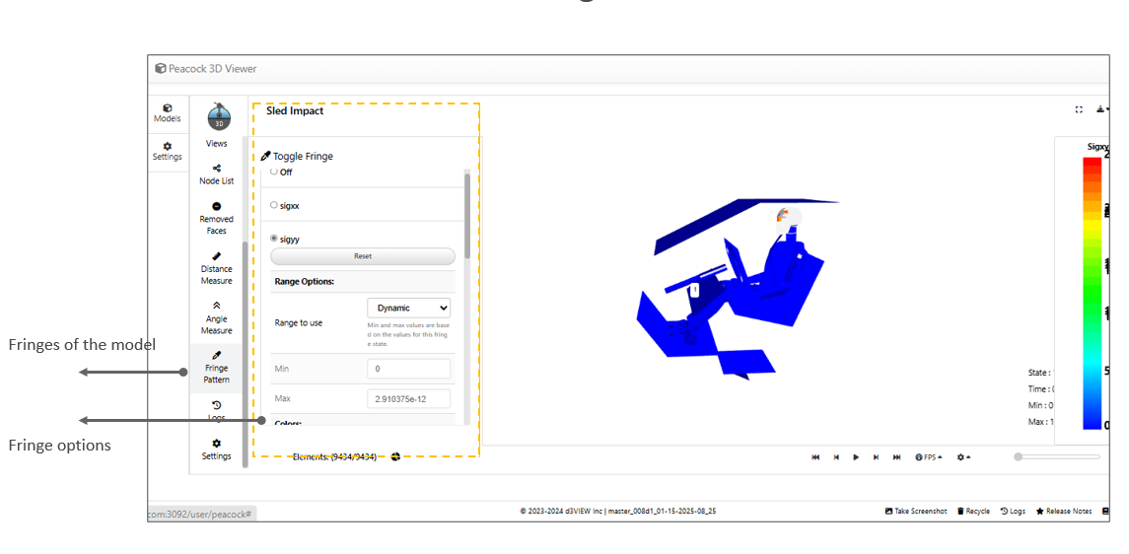Open Release Notes in footer
The height and width of the screenshot is (554, 1129).
tap(1064, 511)
